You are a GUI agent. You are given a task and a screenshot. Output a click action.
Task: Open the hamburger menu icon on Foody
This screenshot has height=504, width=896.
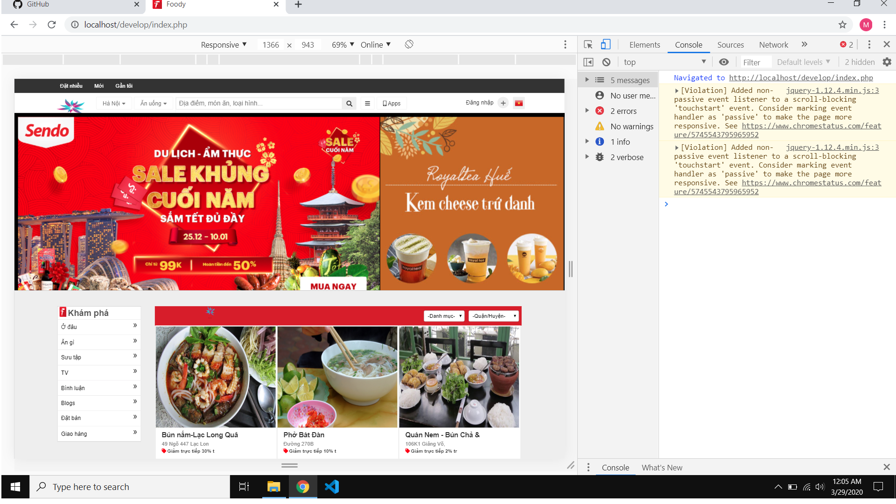click(368, 104)
